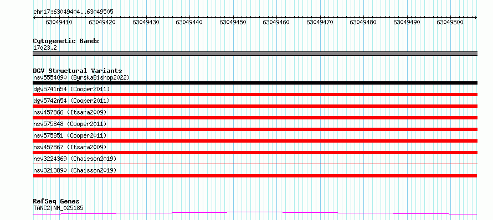
Task: Click ruler position 63049440
Action: tap(189, 22)
